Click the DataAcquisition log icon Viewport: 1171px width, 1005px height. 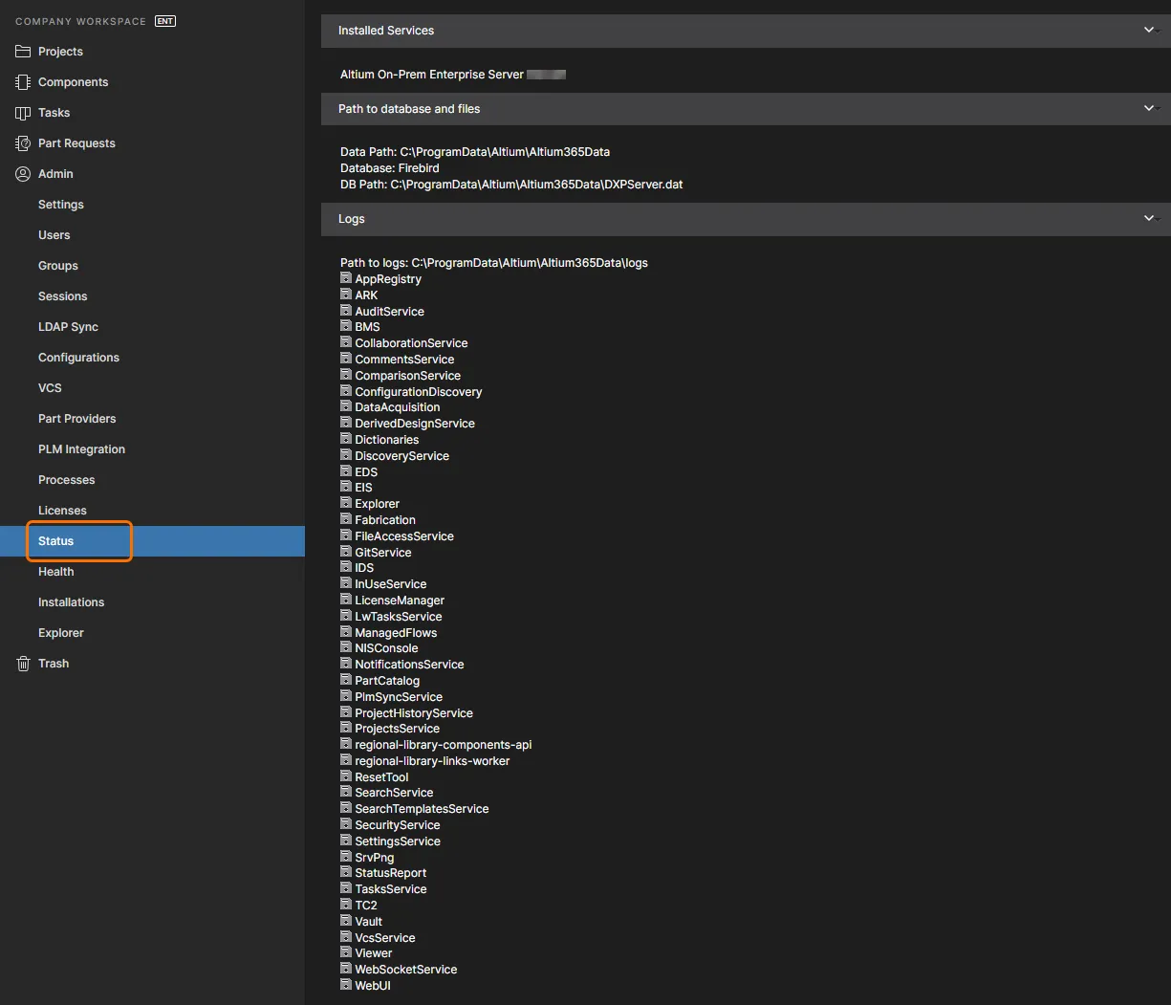coord(346,406)
